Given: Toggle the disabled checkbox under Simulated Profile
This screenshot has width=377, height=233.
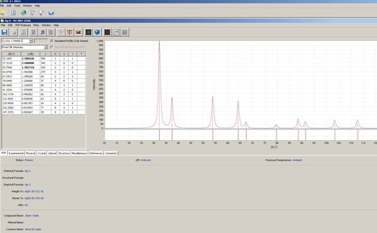Looking at the screenshot, I should click(x=52, y=47).
